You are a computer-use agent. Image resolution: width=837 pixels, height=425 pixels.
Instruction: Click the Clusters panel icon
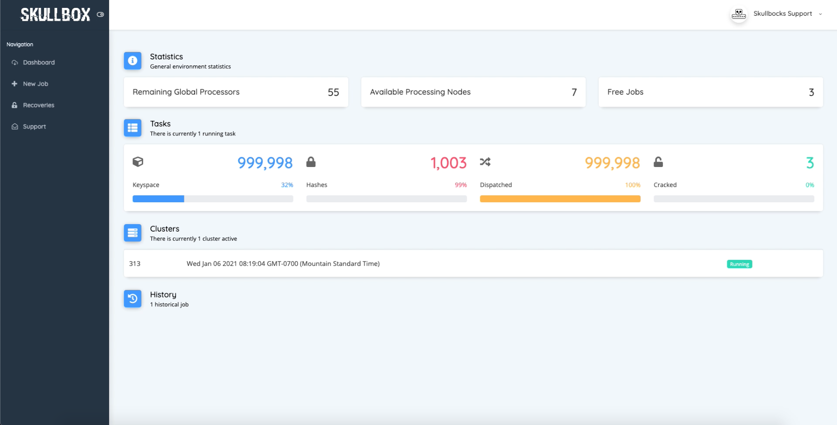[132, 233]
